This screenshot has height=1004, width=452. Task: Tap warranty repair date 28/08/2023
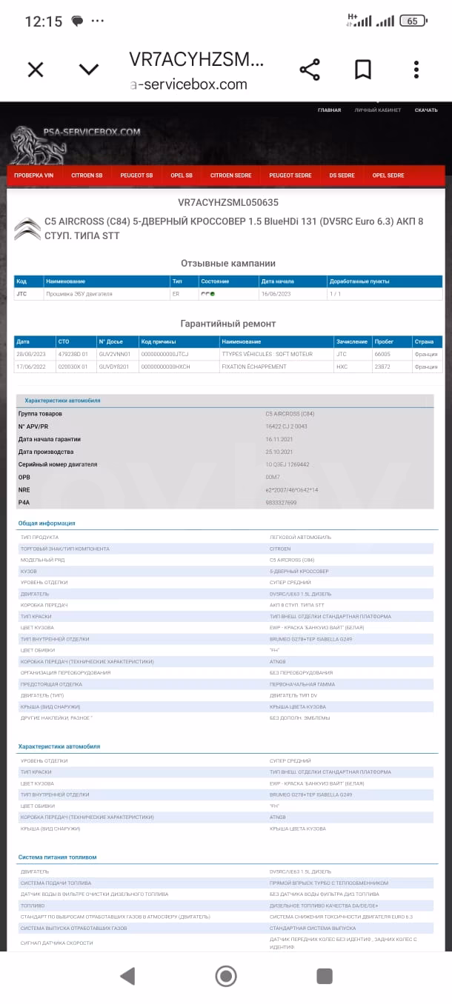click(30, 354)
